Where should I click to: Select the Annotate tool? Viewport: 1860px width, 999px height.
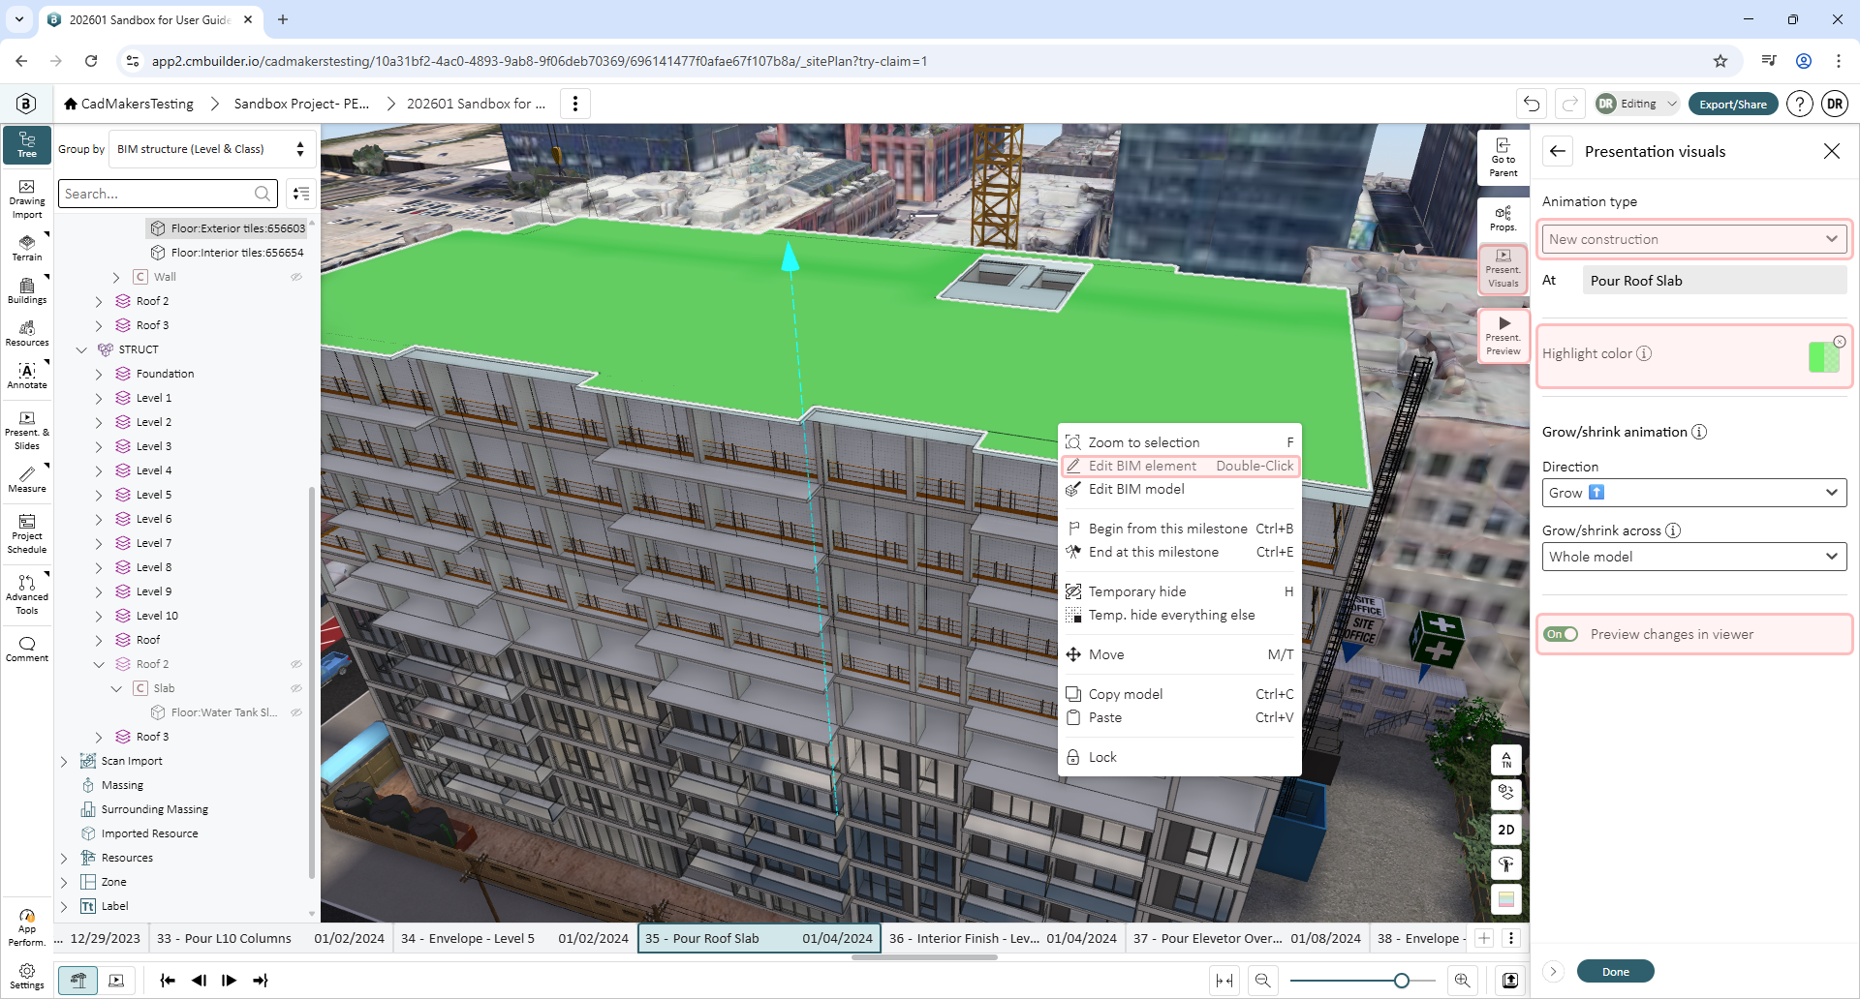click(27, 376)
